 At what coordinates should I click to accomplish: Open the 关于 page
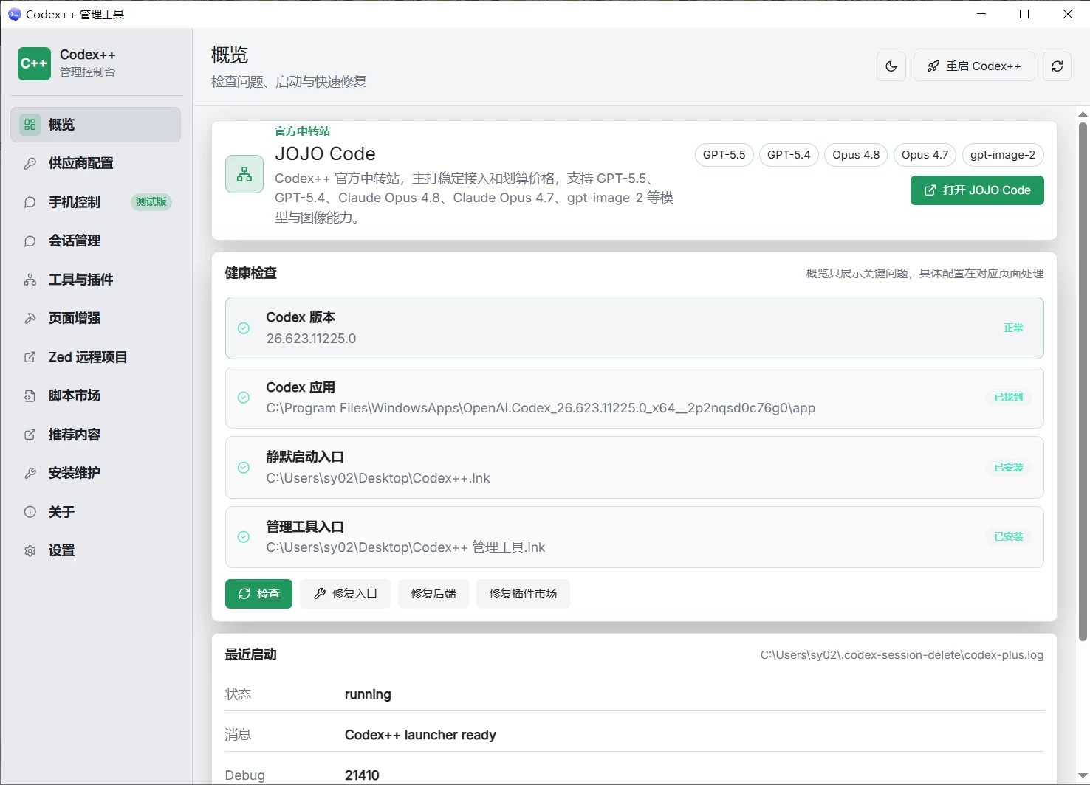click(95, 512)
